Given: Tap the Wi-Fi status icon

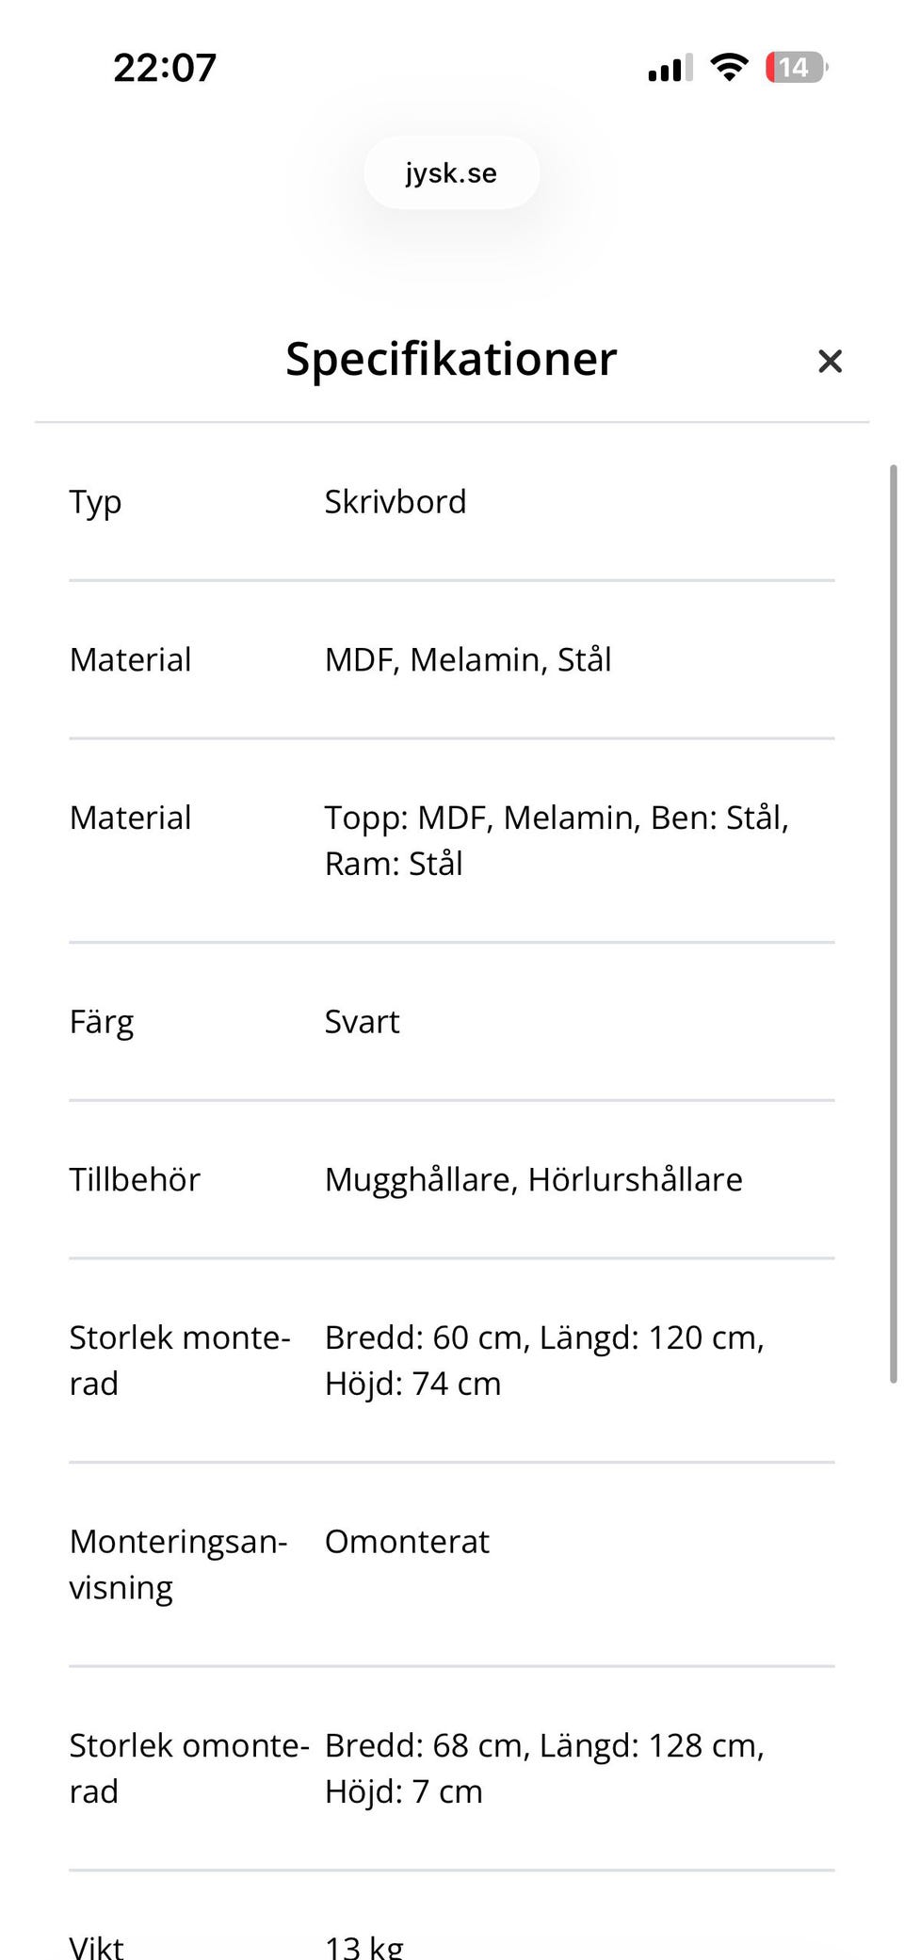Looking at the screenshot, I should (729, 67).
